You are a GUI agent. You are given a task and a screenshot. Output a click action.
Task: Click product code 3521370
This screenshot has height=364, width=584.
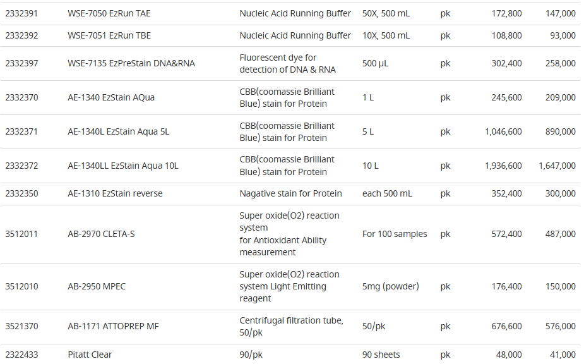21,326
